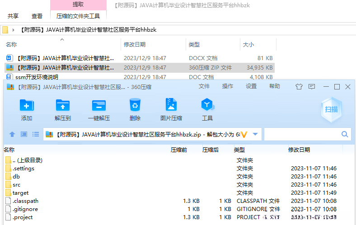
Task: Sort by 修改日期 column in Explorer
Action: point(135,44)
